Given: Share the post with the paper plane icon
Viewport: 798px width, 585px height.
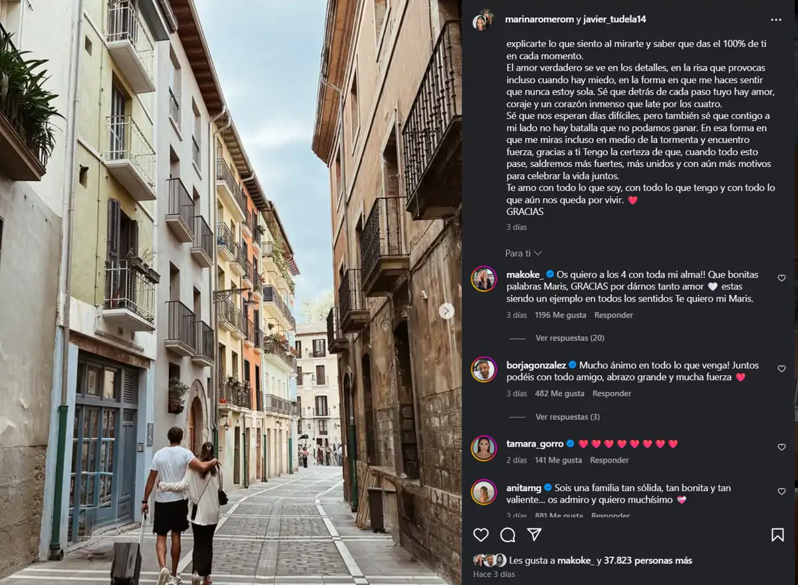Looking at the screenshot, I should tap(534, 534).
